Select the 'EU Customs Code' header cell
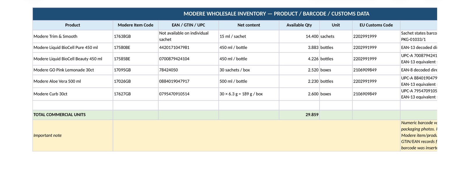The height and width of the screenshot is (175, 466). coord(376,25)
